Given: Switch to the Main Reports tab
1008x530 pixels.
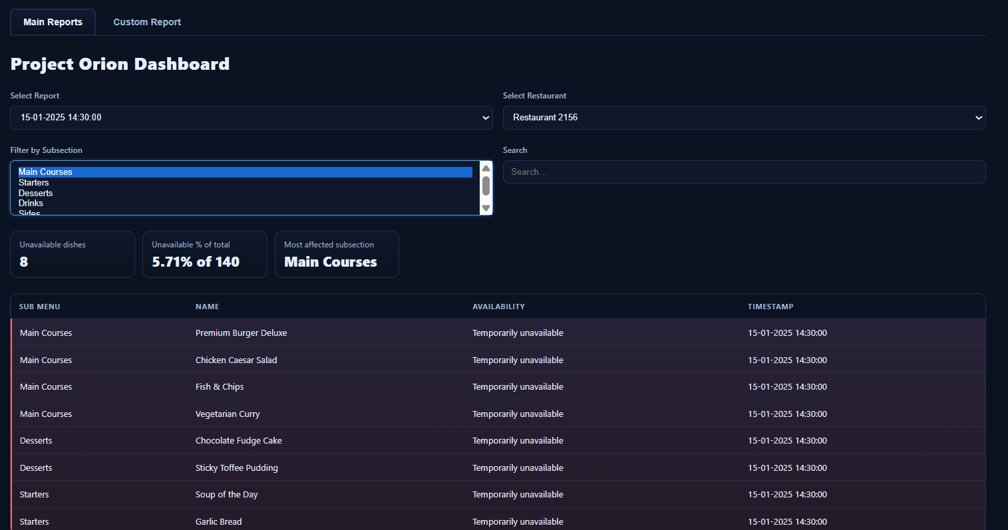Looking at the screenshot, I should point(53,21).
